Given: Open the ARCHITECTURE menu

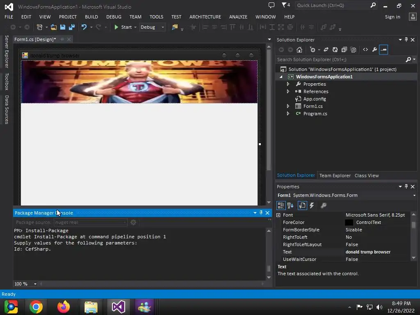Looking at the screenshot, I should point(205,17).
